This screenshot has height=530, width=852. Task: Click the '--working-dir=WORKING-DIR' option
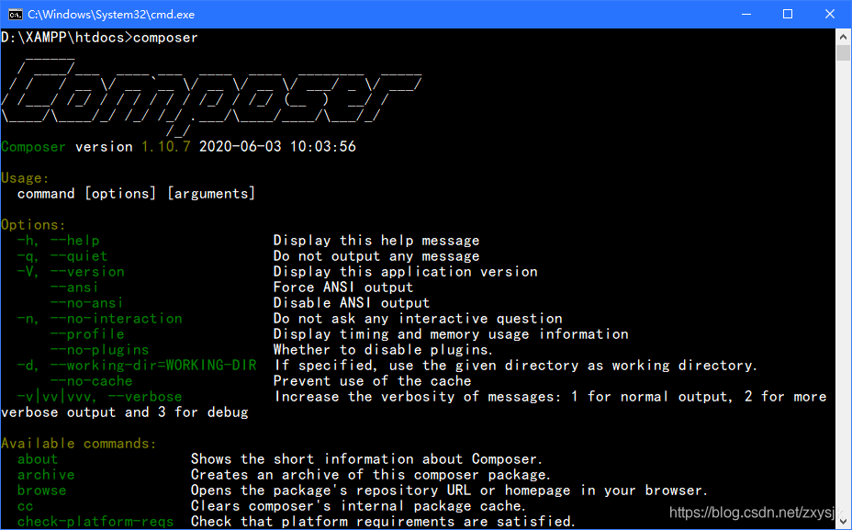point(153,366)
